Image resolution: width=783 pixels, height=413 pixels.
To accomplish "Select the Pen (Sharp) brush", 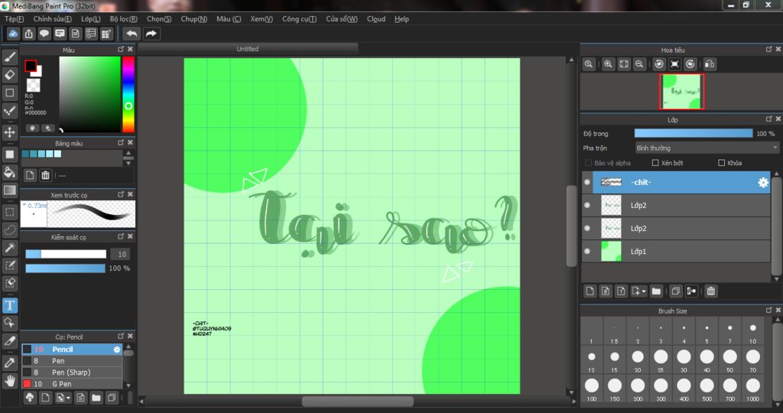I will [x=72, y=372].
